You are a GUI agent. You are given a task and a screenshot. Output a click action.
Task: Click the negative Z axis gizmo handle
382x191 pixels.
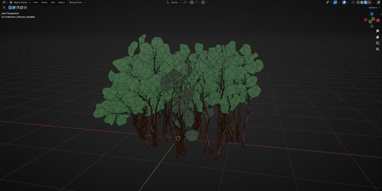(x=372, y=26)
